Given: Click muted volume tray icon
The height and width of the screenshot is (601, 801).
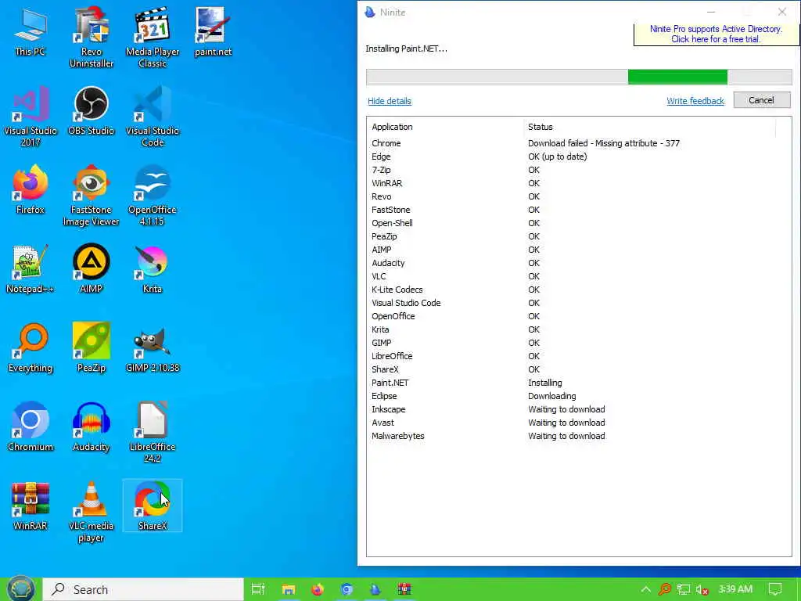Looking at the screenshot, I should click(702, 590).
